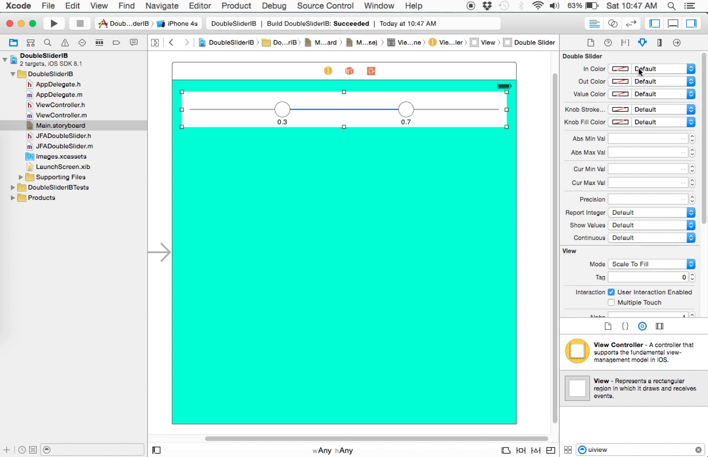Show the Quick Help inspector

(x=608, y=43)
